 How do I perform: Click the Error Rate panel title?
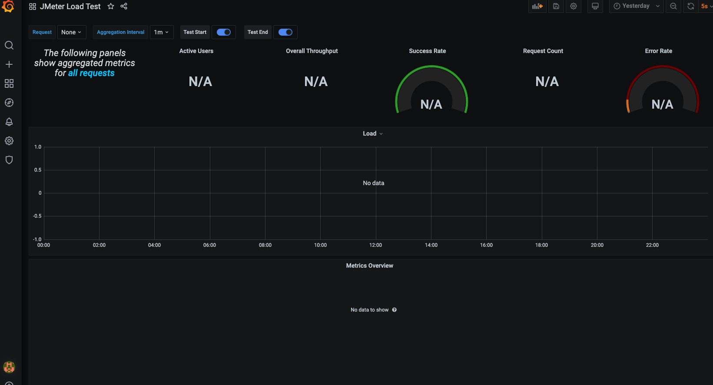point(659,51)
